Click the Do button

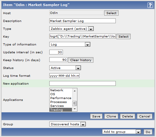148,132
